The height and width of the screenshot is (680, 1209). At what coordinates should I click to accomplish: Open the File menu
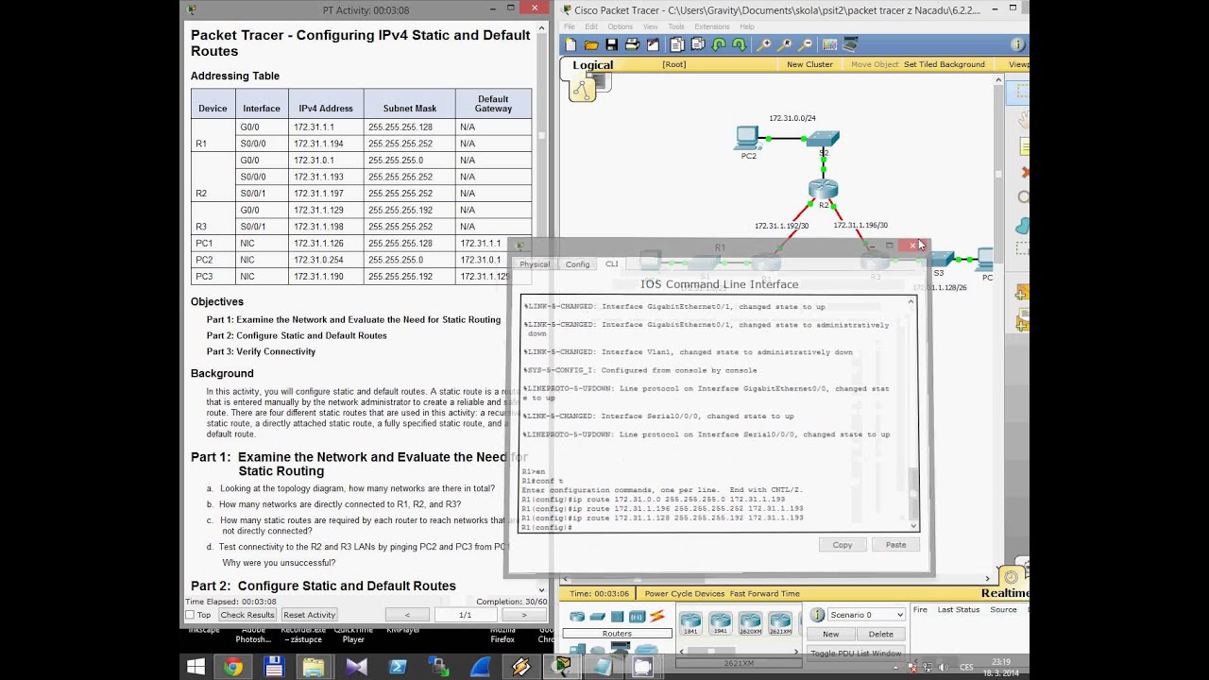point(570,26)
